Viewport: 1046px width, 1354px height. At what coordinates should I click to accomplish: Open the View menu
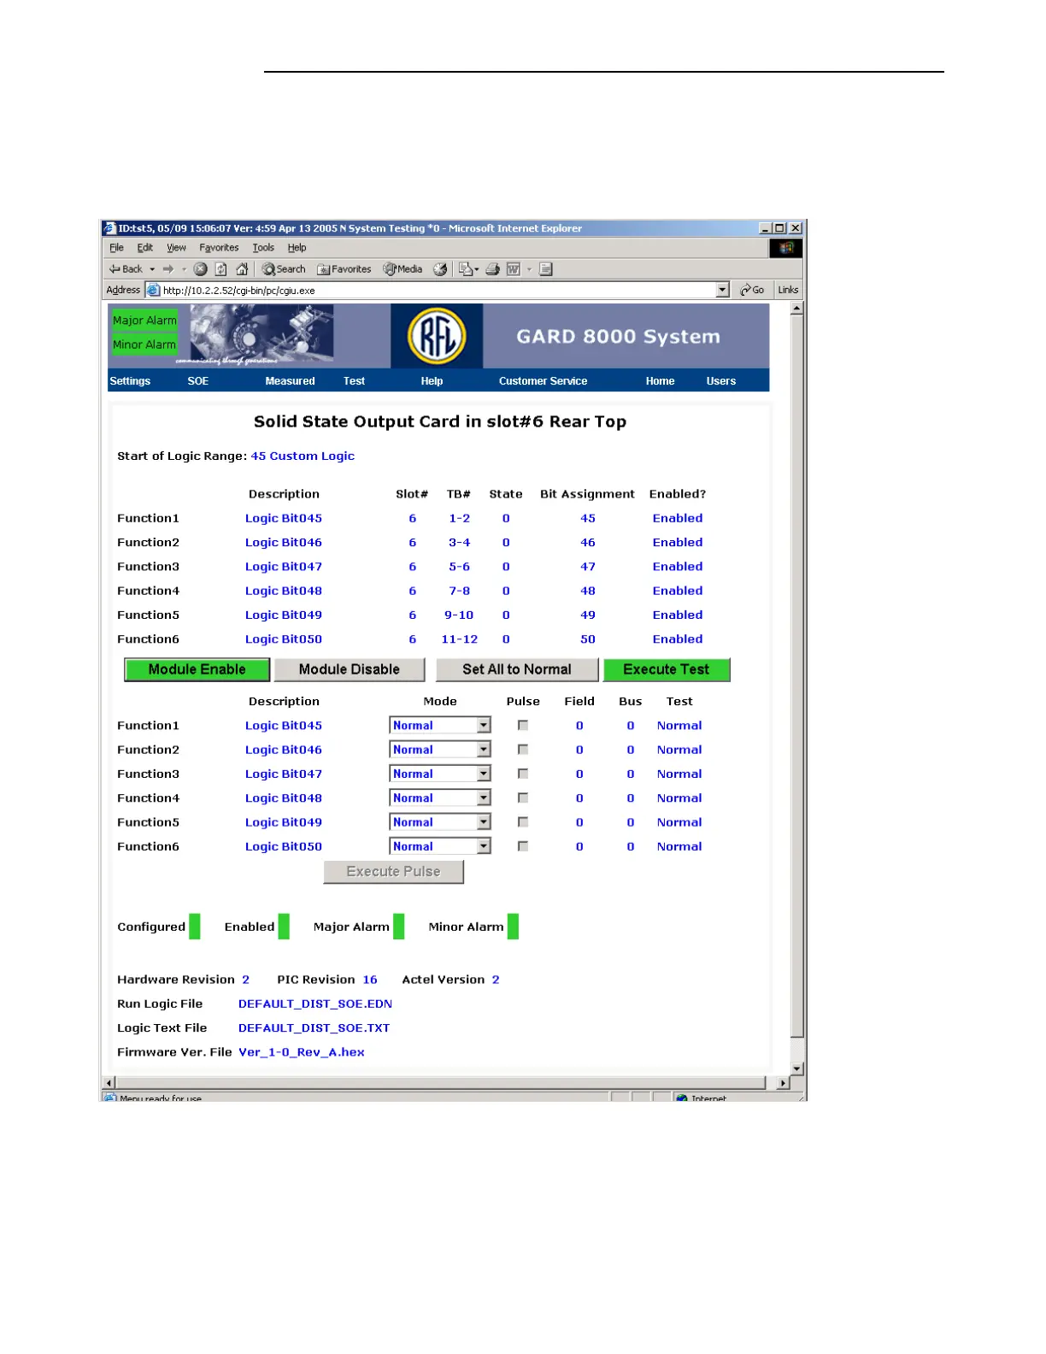[x=176, y=248]
